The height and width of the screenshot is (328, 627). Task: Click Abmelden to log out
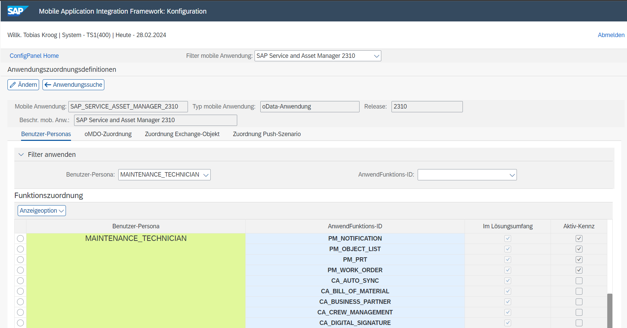coord(611,35)
